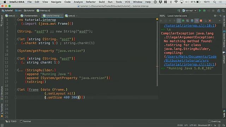Screen dimensions: 226x127
Task: Collapse the let form fold at line 11
Action: point(16,59)
